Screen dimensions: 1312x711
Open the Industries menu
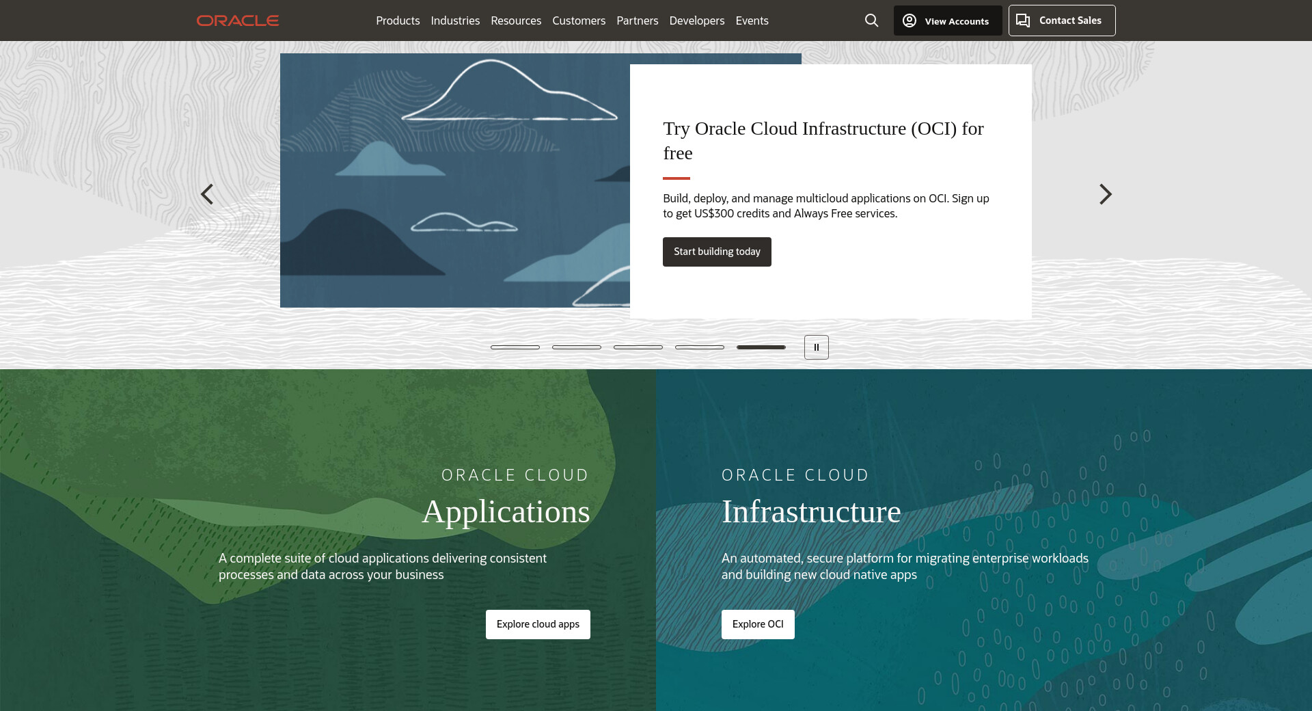455,21
